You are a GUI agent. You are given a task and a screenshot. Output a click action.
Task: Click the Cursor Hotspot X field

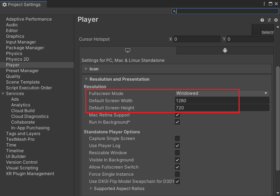pos(197,39)
